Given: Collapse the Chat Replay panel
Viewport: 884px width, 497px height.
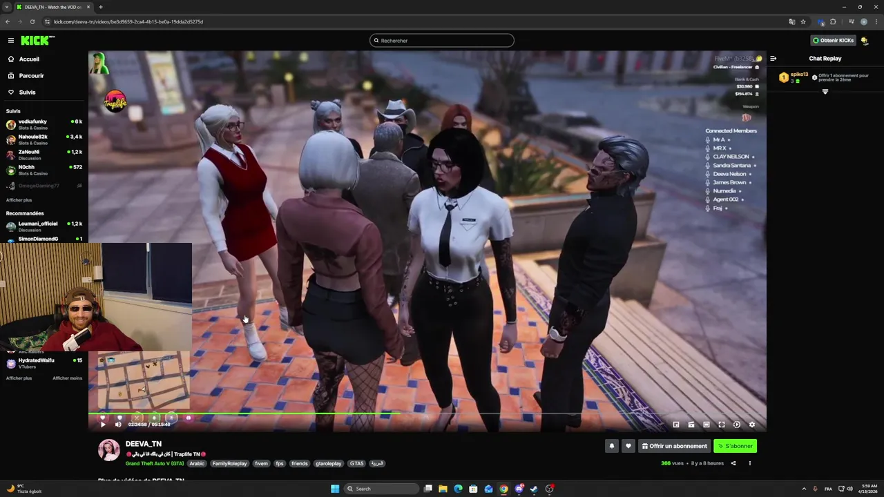Looking at the screenshot, I should 773,59.
